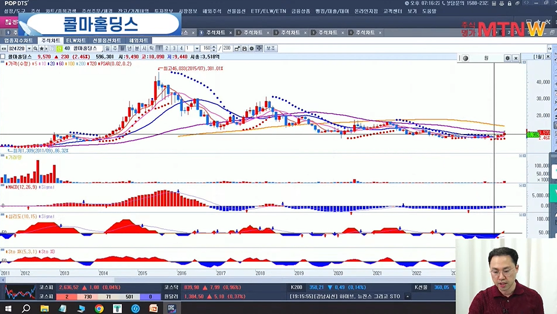The height and width of the screenshot is (314, 557).
Task: Click the [1월] month label
Action: point(538,57)
